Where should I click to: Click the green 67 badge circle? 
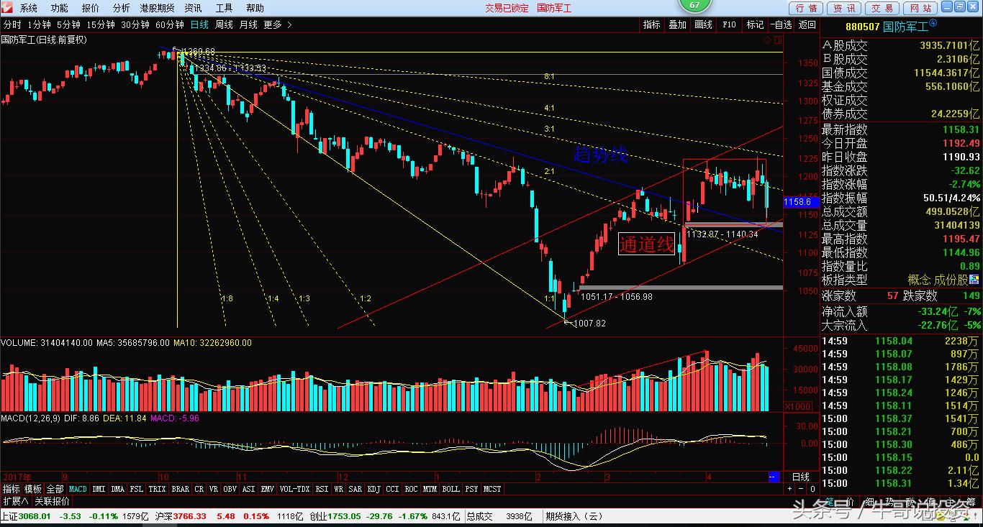694,4
